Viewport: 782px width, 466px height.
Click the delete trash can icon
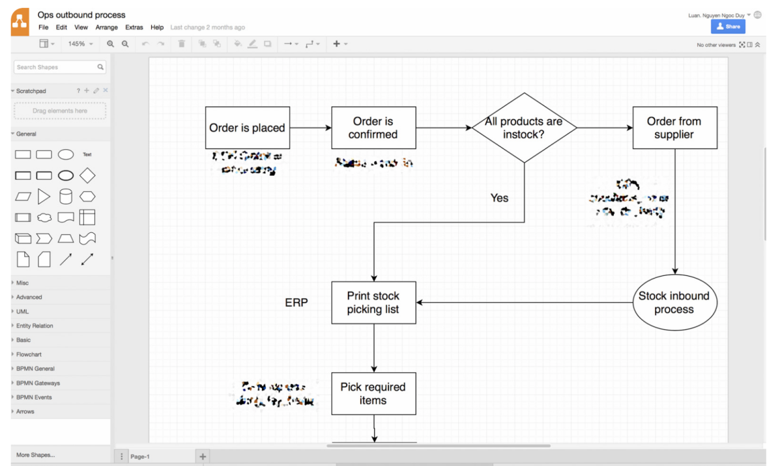182,44
